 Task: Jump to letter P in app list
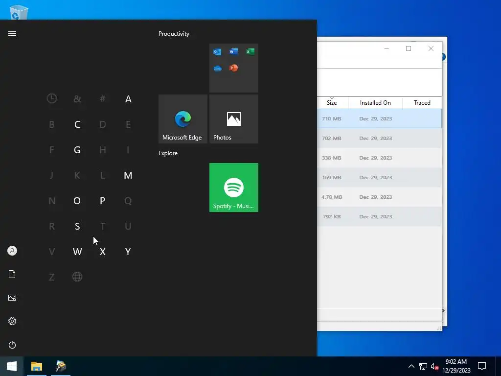[103, 201]
